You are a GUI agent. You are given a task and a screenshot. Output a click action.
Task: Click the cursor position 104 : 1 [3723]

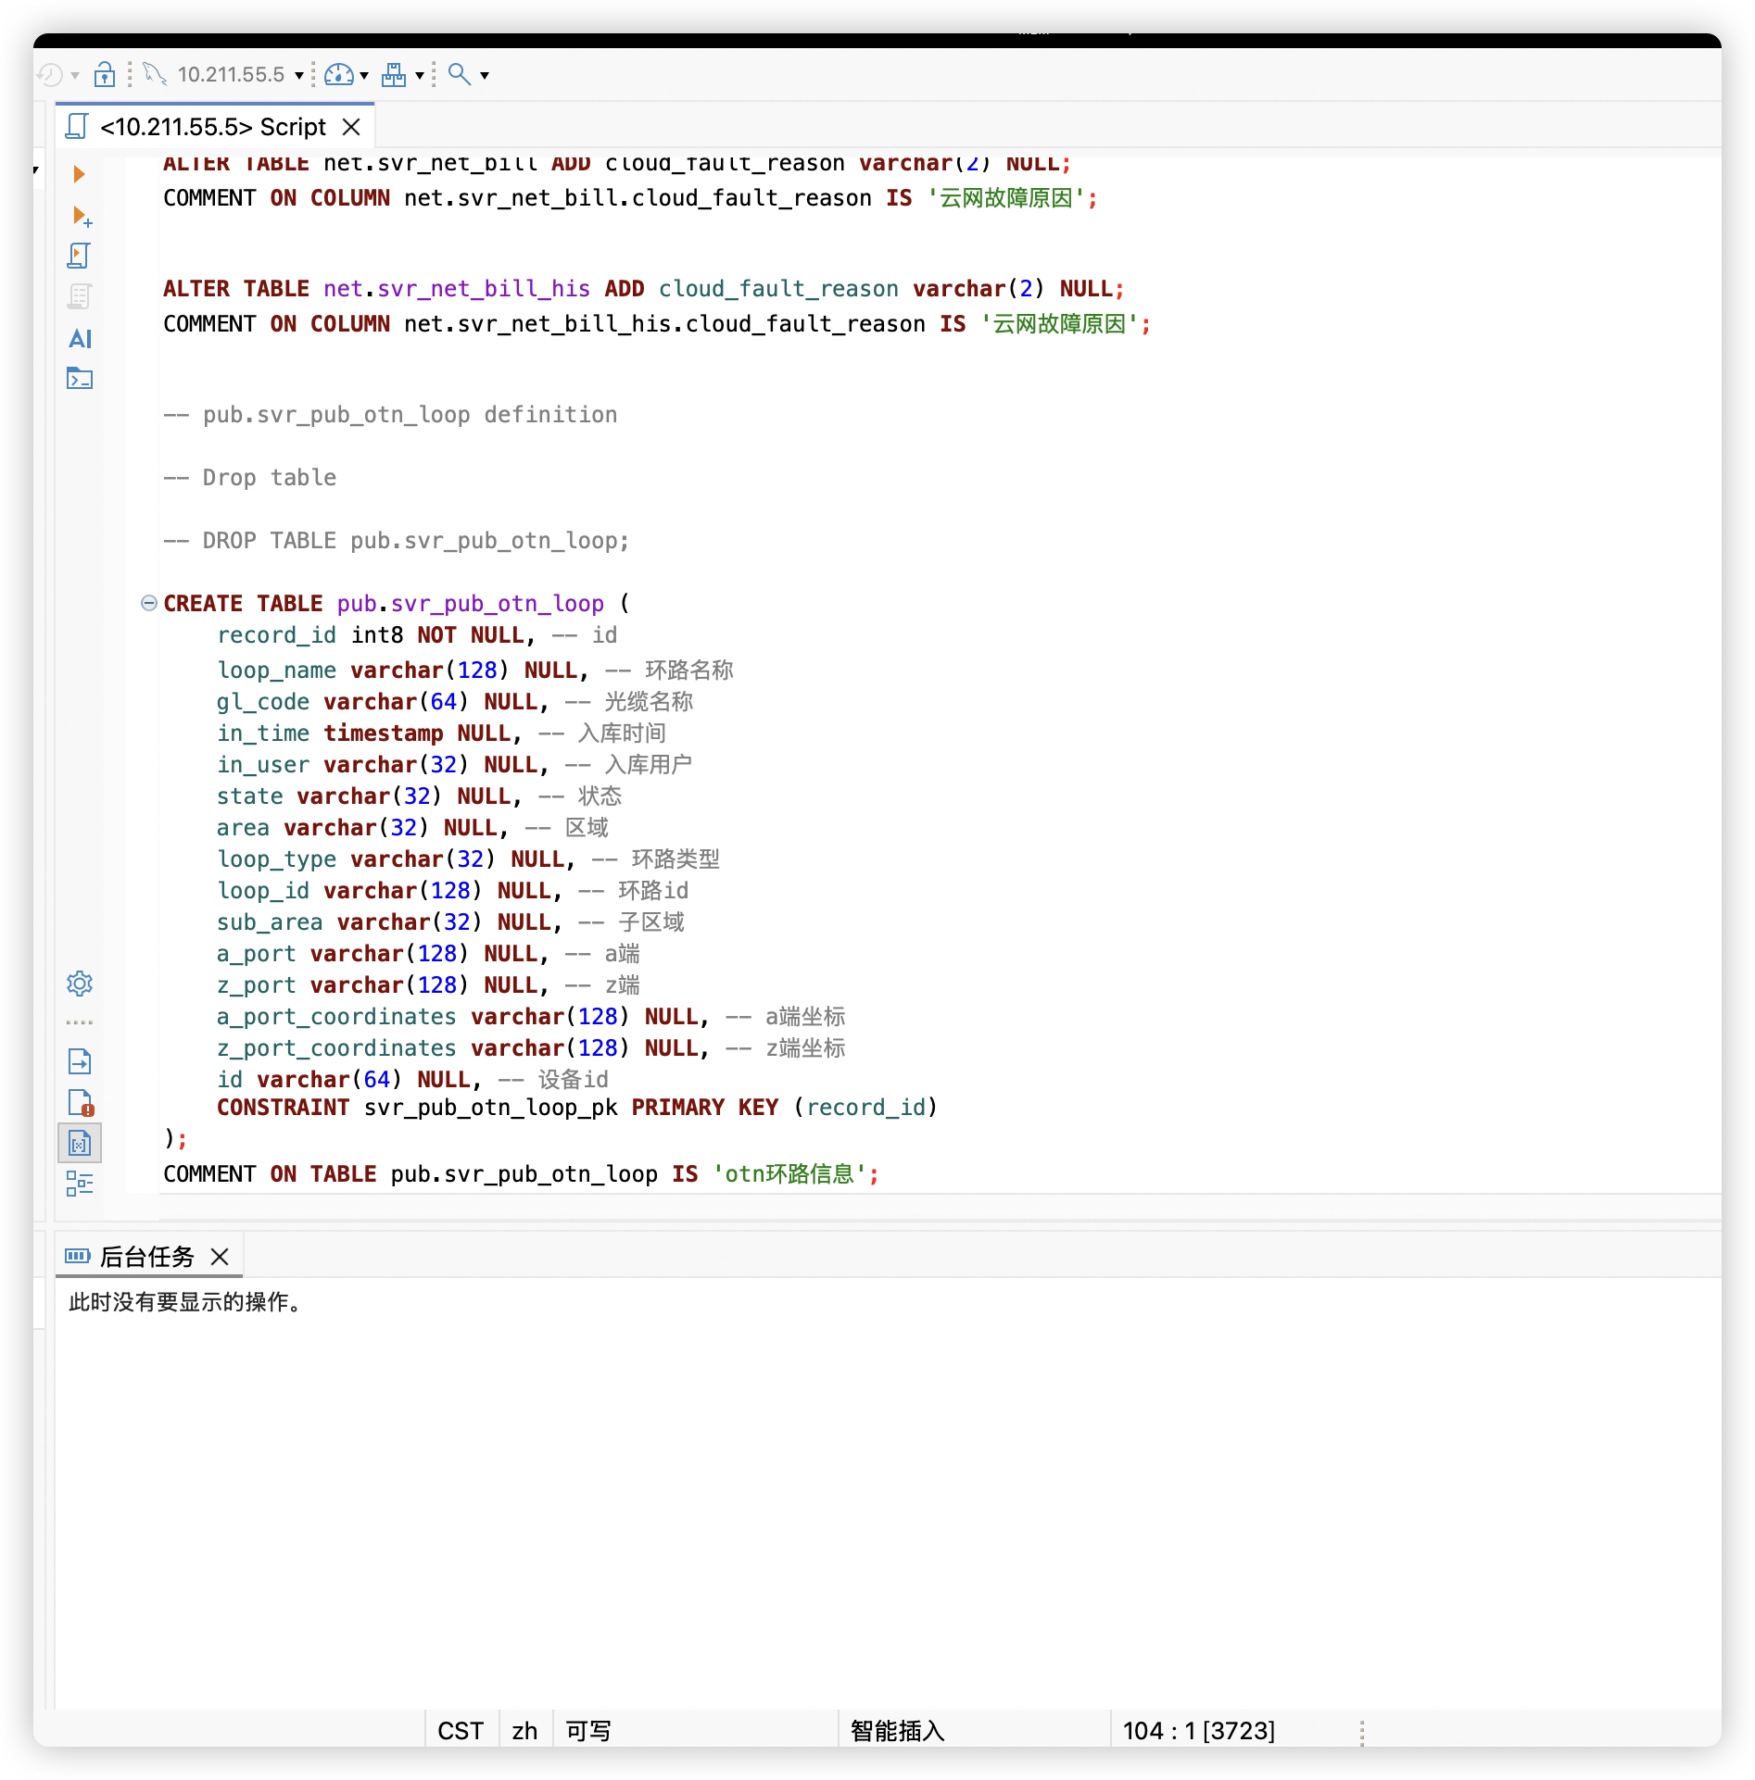[x=1199, y=1730]
